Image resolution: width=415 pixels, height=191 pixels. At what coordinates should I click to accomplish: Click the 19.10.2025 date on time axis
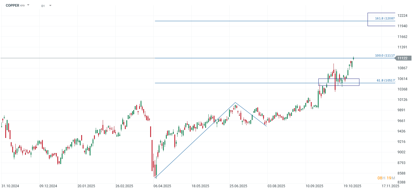coord(352,186)
